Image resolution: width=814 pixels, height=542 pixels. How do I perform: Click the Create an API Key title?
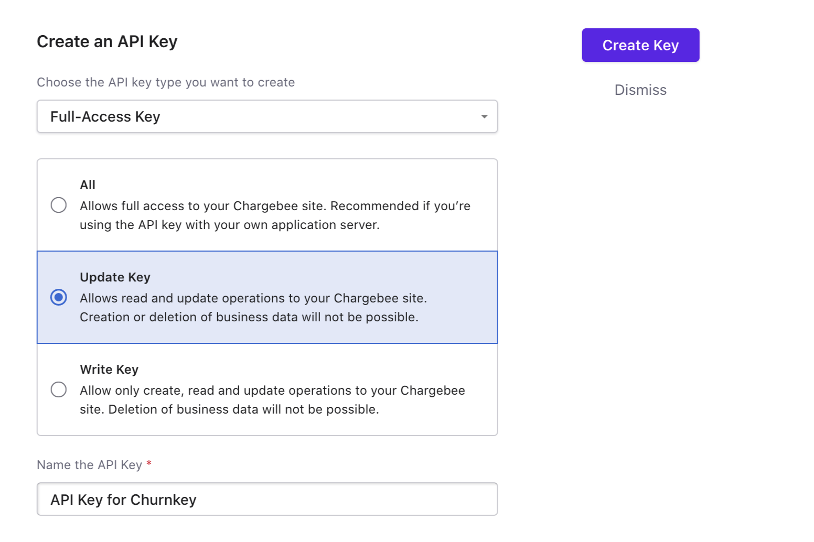pyautogui.click(x=107, y=41)
